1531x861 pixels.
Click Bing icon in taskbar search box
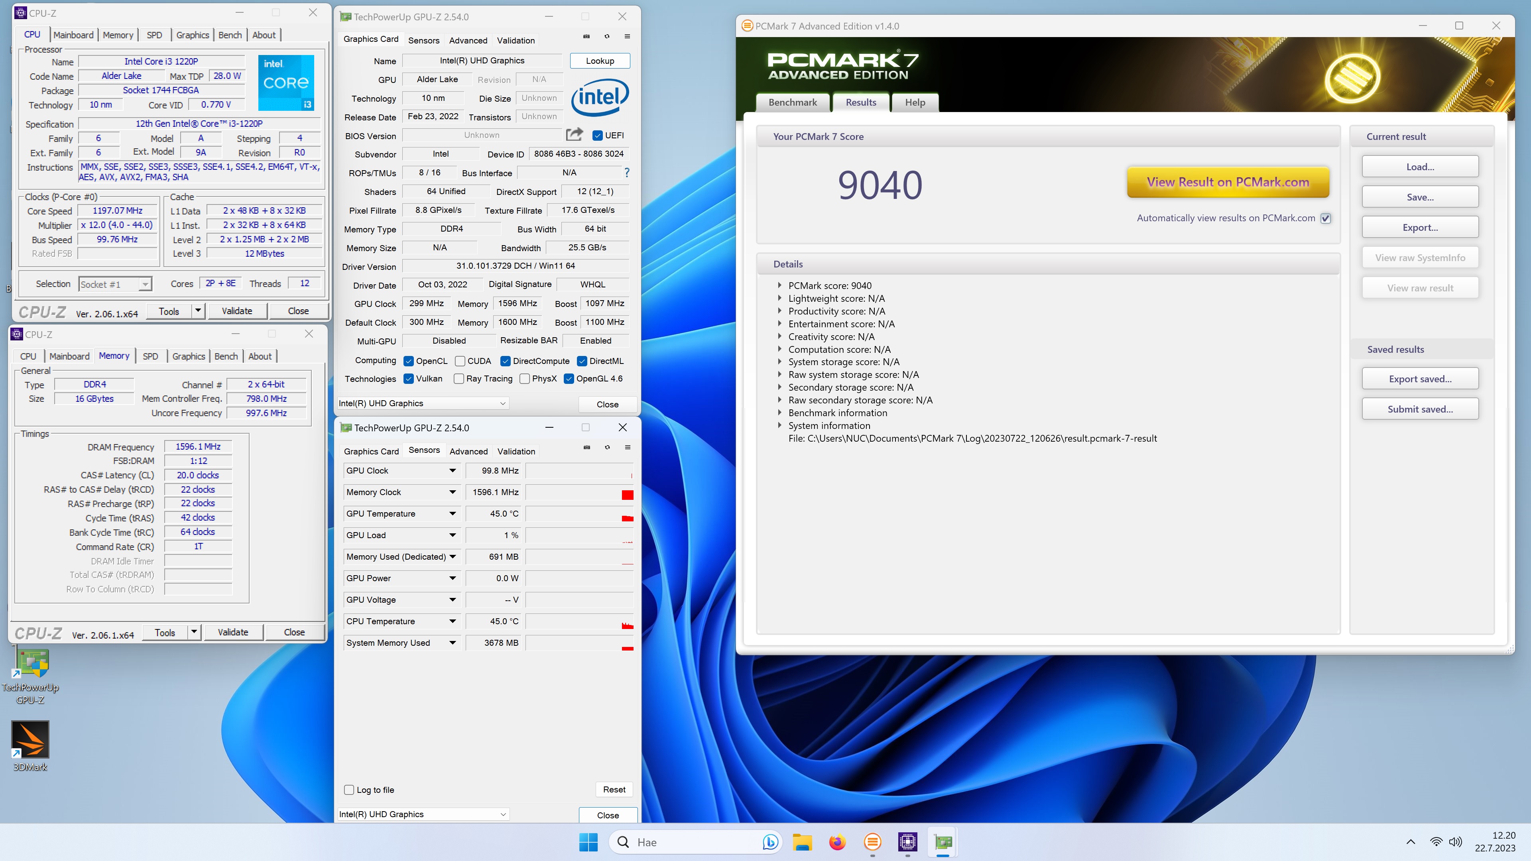[x=769, y=842]
